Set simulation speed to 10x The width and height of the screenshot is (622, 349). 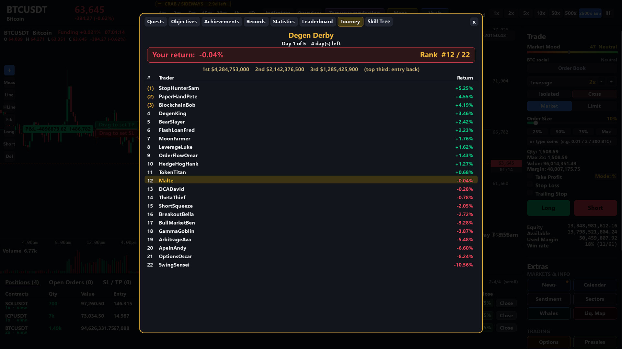(541, 13)
